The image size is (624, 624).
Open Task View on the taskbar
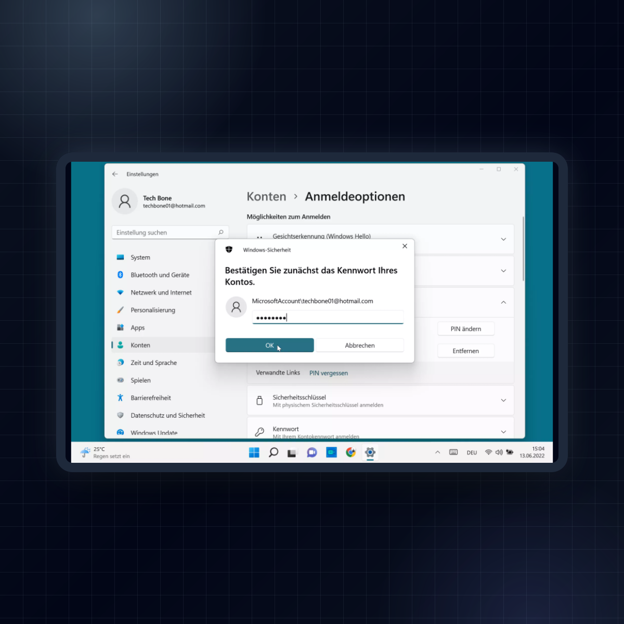(292, 453)
